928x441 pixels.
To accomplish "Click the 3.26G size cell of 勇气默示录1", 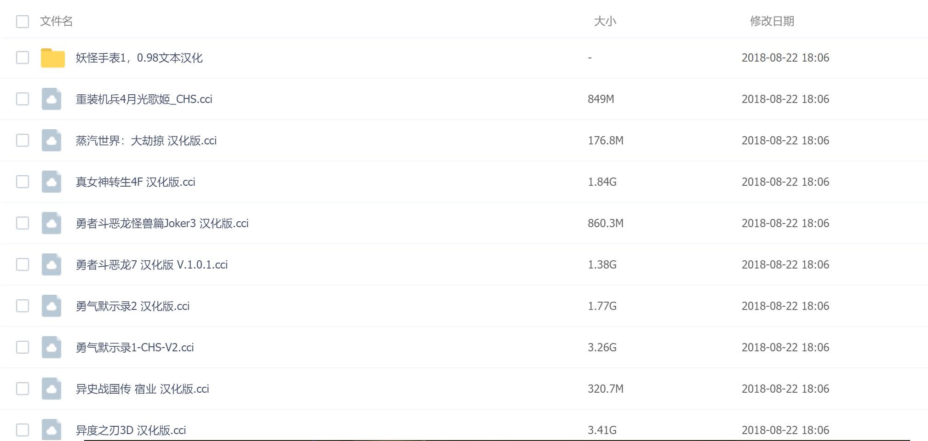I will pos(602,347).
